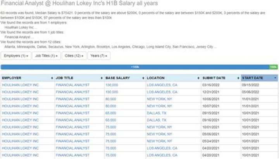Click the page heading Financial Analyst @ Houlihan Lokey
279x159 pixels.
point(79,3)
